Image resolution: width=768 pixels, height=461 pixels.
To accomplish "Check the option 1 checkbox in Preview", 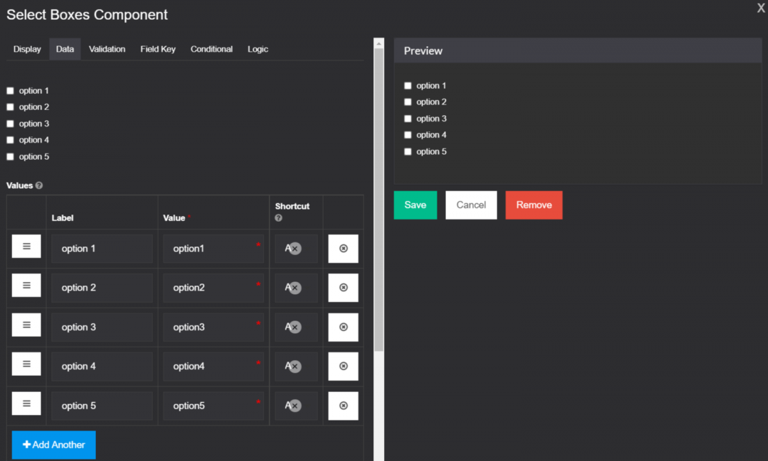I will click(407, 86).
